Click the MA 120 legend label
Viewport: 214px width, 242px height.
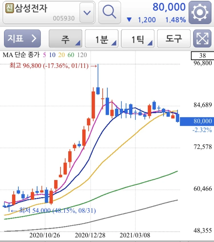coord(82,55)
